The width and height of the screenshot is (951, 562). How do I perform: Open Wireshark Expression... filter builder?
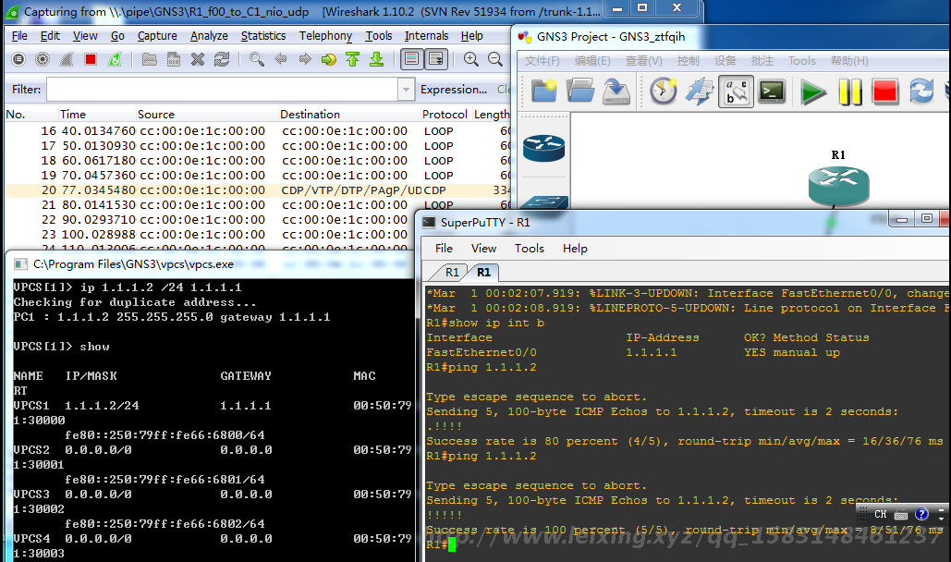coord(454,90)
